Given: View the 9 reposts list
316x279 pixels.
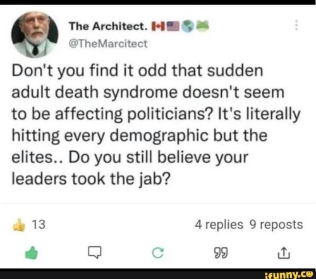Looking at the screenshot, I should pos(276,225).
